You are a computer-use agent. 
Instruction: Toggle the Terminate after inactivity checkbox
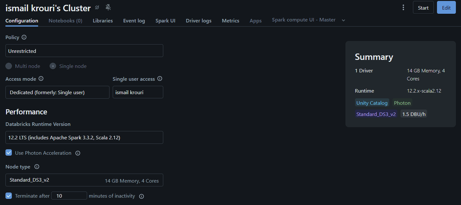(9, 196)
